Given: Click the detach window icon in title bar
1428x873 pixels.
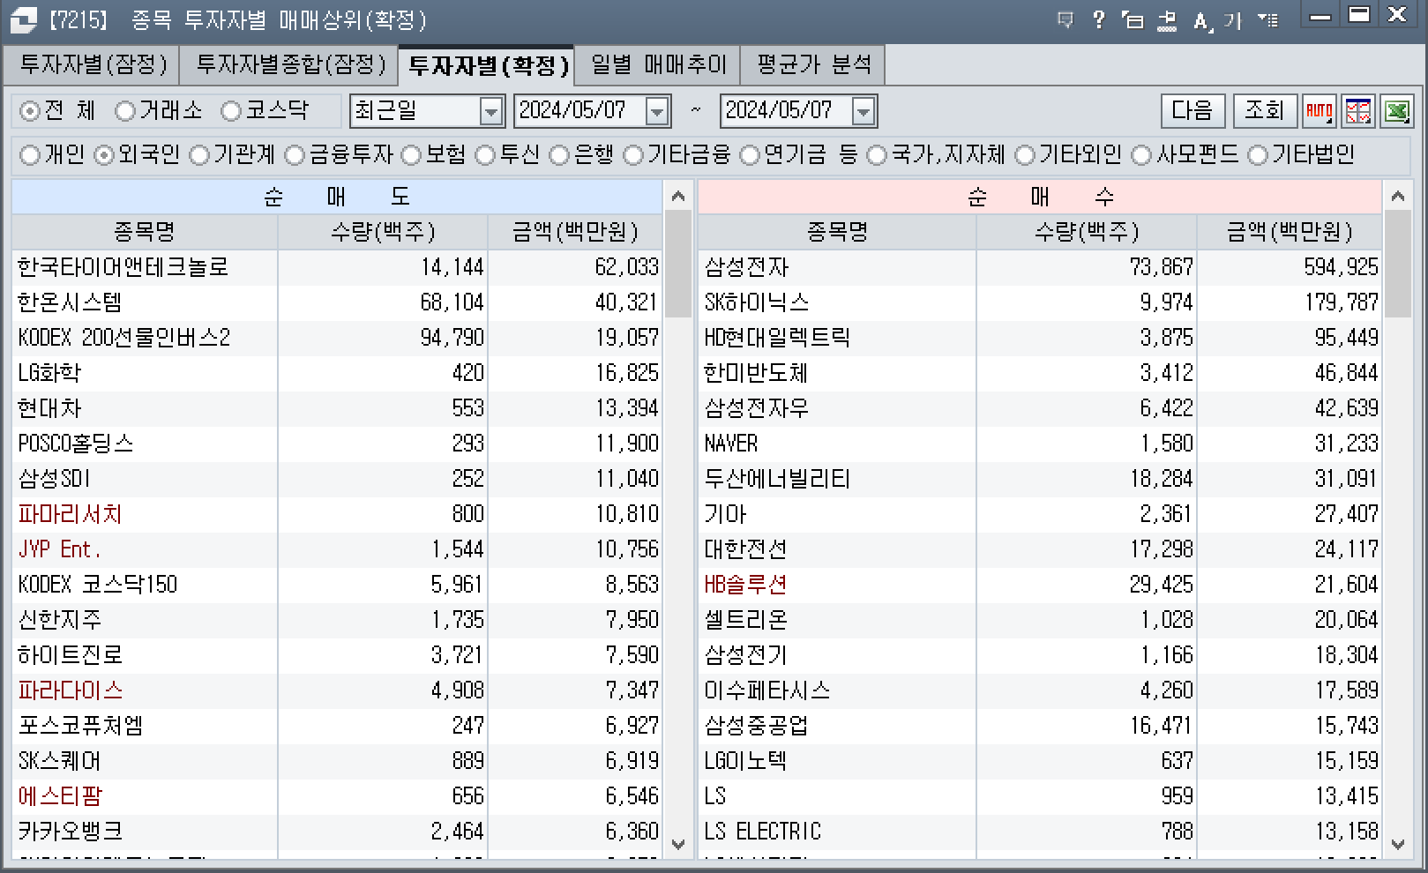Looking at the screenshot, I should (1133, 19).
